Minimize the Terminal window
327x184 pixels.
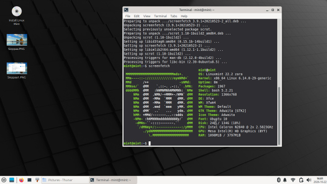267,10
